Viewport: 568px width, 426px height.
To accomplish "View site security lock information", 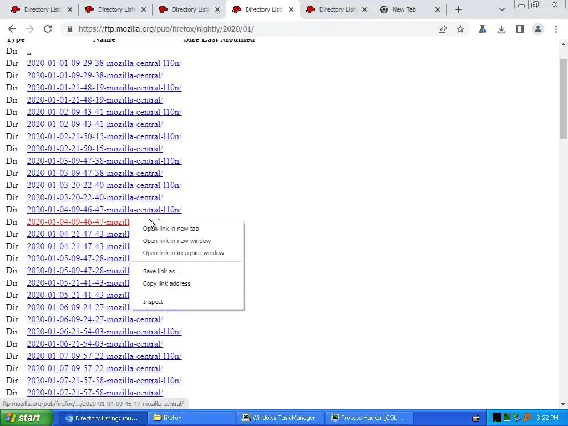I will 70,29.
